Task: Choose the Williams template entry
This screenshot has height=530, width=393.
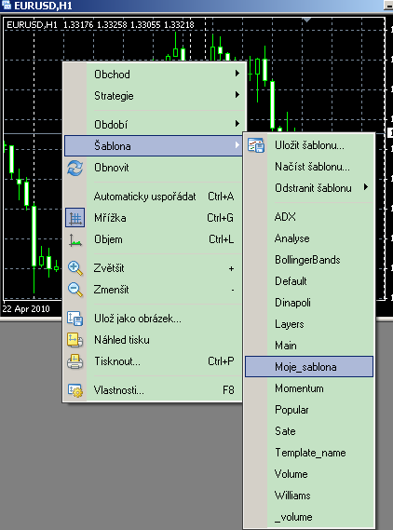Action: 309,496
